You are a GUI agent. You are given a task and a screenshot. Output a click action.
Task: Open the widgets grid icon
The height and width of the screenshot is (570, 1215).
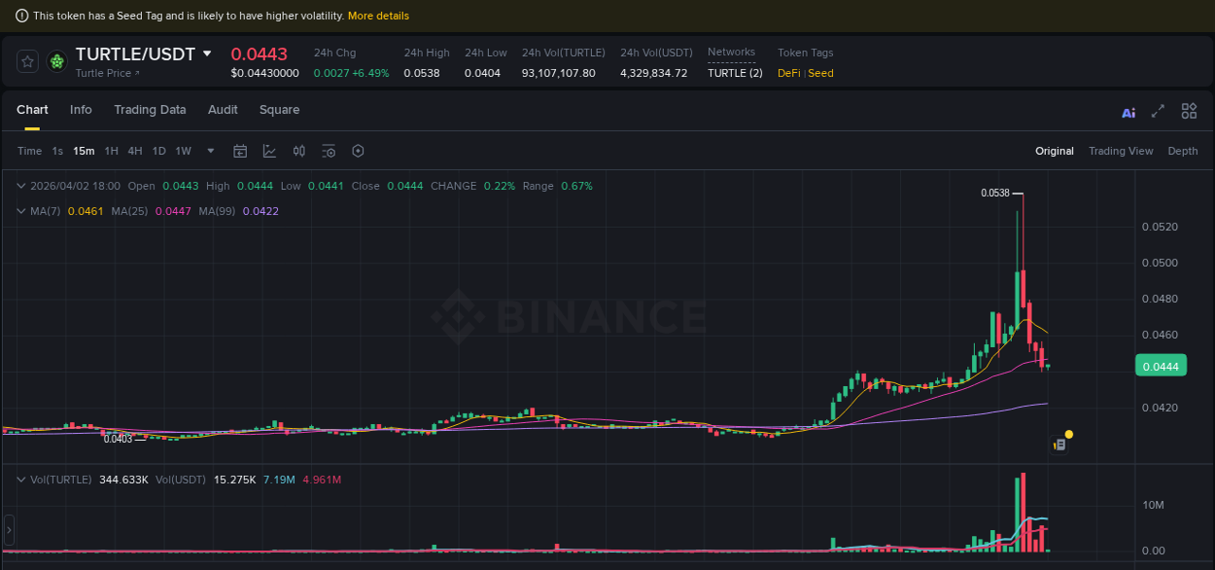tap(1189, 111)
